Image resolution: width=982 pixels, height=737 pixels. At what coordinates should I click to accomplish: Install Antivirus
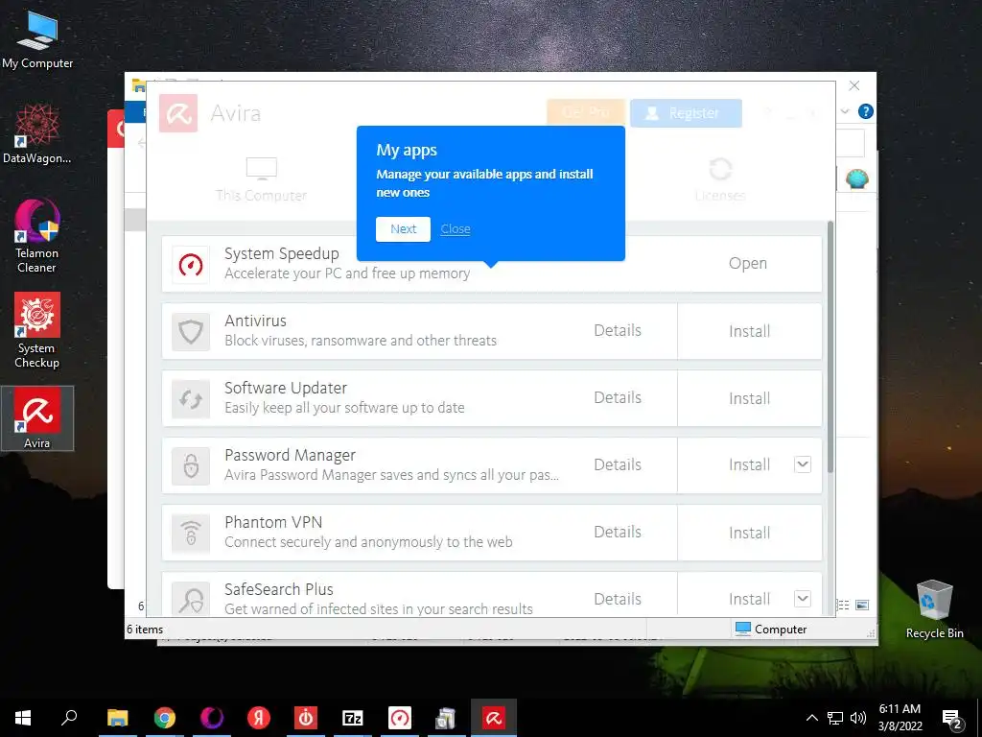point(750,331)
